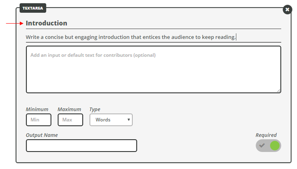Screen dimensions: 297x169
Task: Toggle the Required switch
Action: (268, 145)
